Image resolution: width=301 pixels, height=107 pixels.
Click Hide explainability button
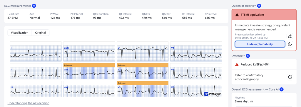(260, 44)
